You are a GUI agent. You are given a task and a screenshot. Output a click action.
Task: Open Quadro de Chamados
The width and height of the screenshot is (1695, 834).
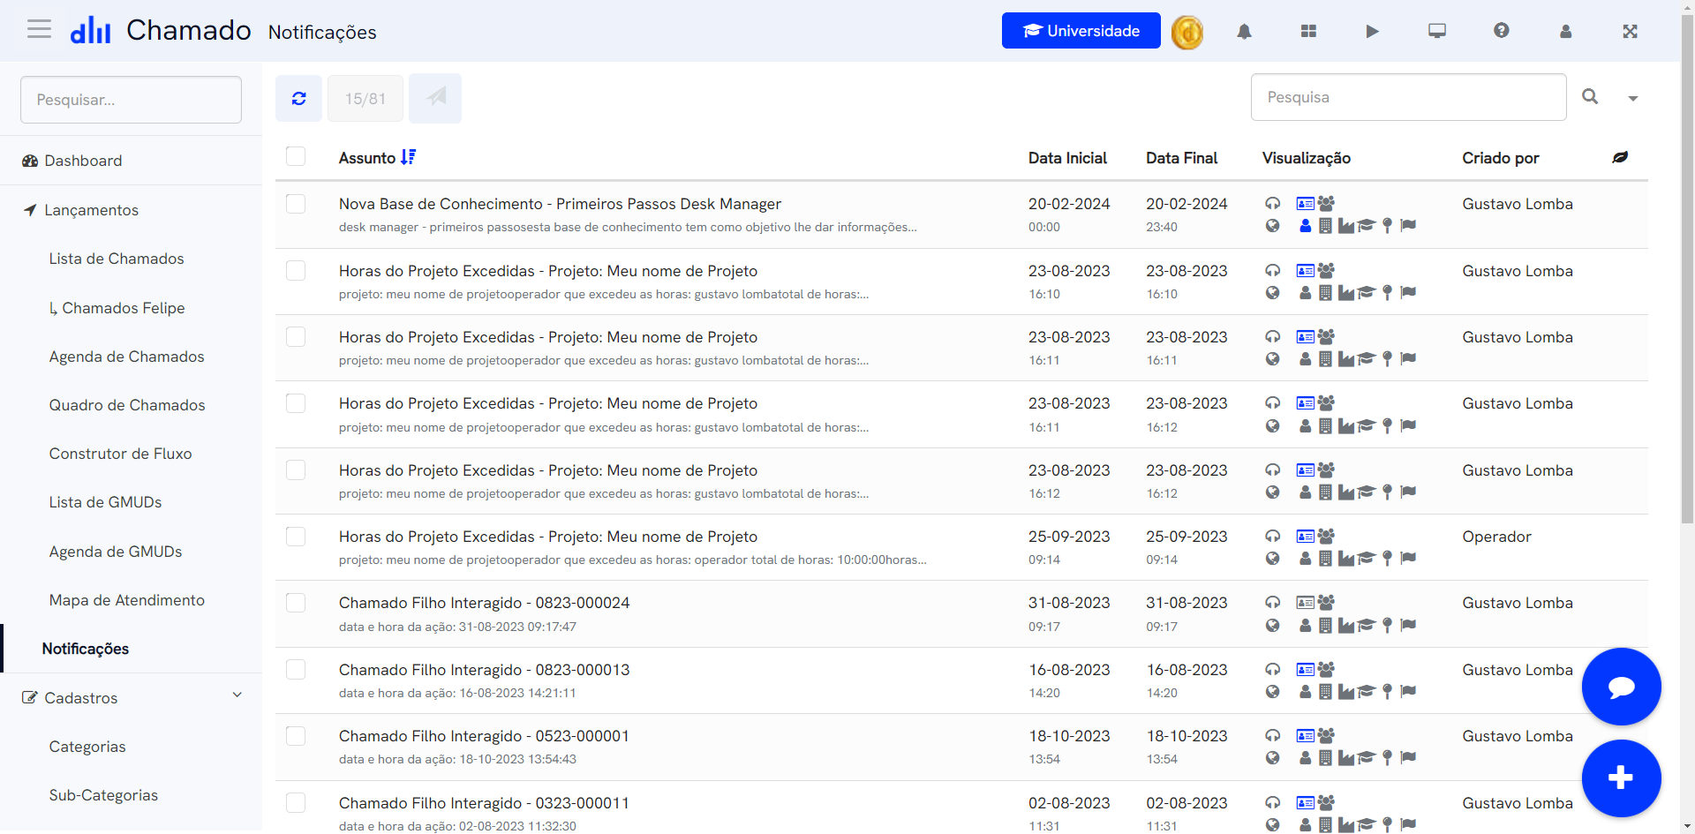coord(127,405)
